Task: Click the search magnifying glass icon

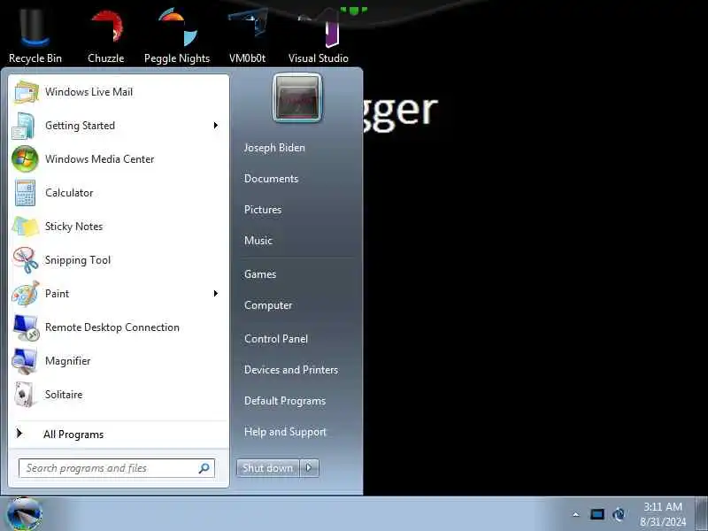Action: [x=204, y=468]
